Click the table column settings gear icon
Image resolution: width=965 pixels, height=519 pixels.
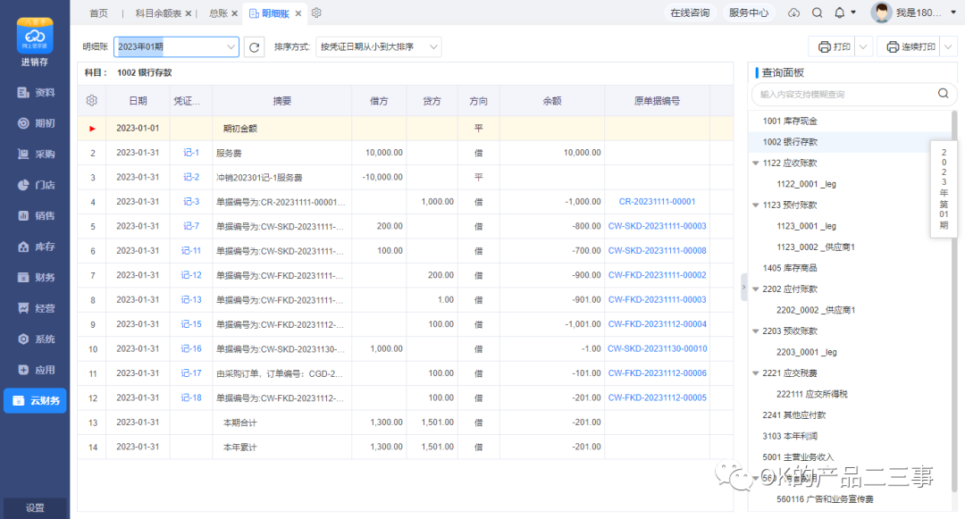click(91, 101)
